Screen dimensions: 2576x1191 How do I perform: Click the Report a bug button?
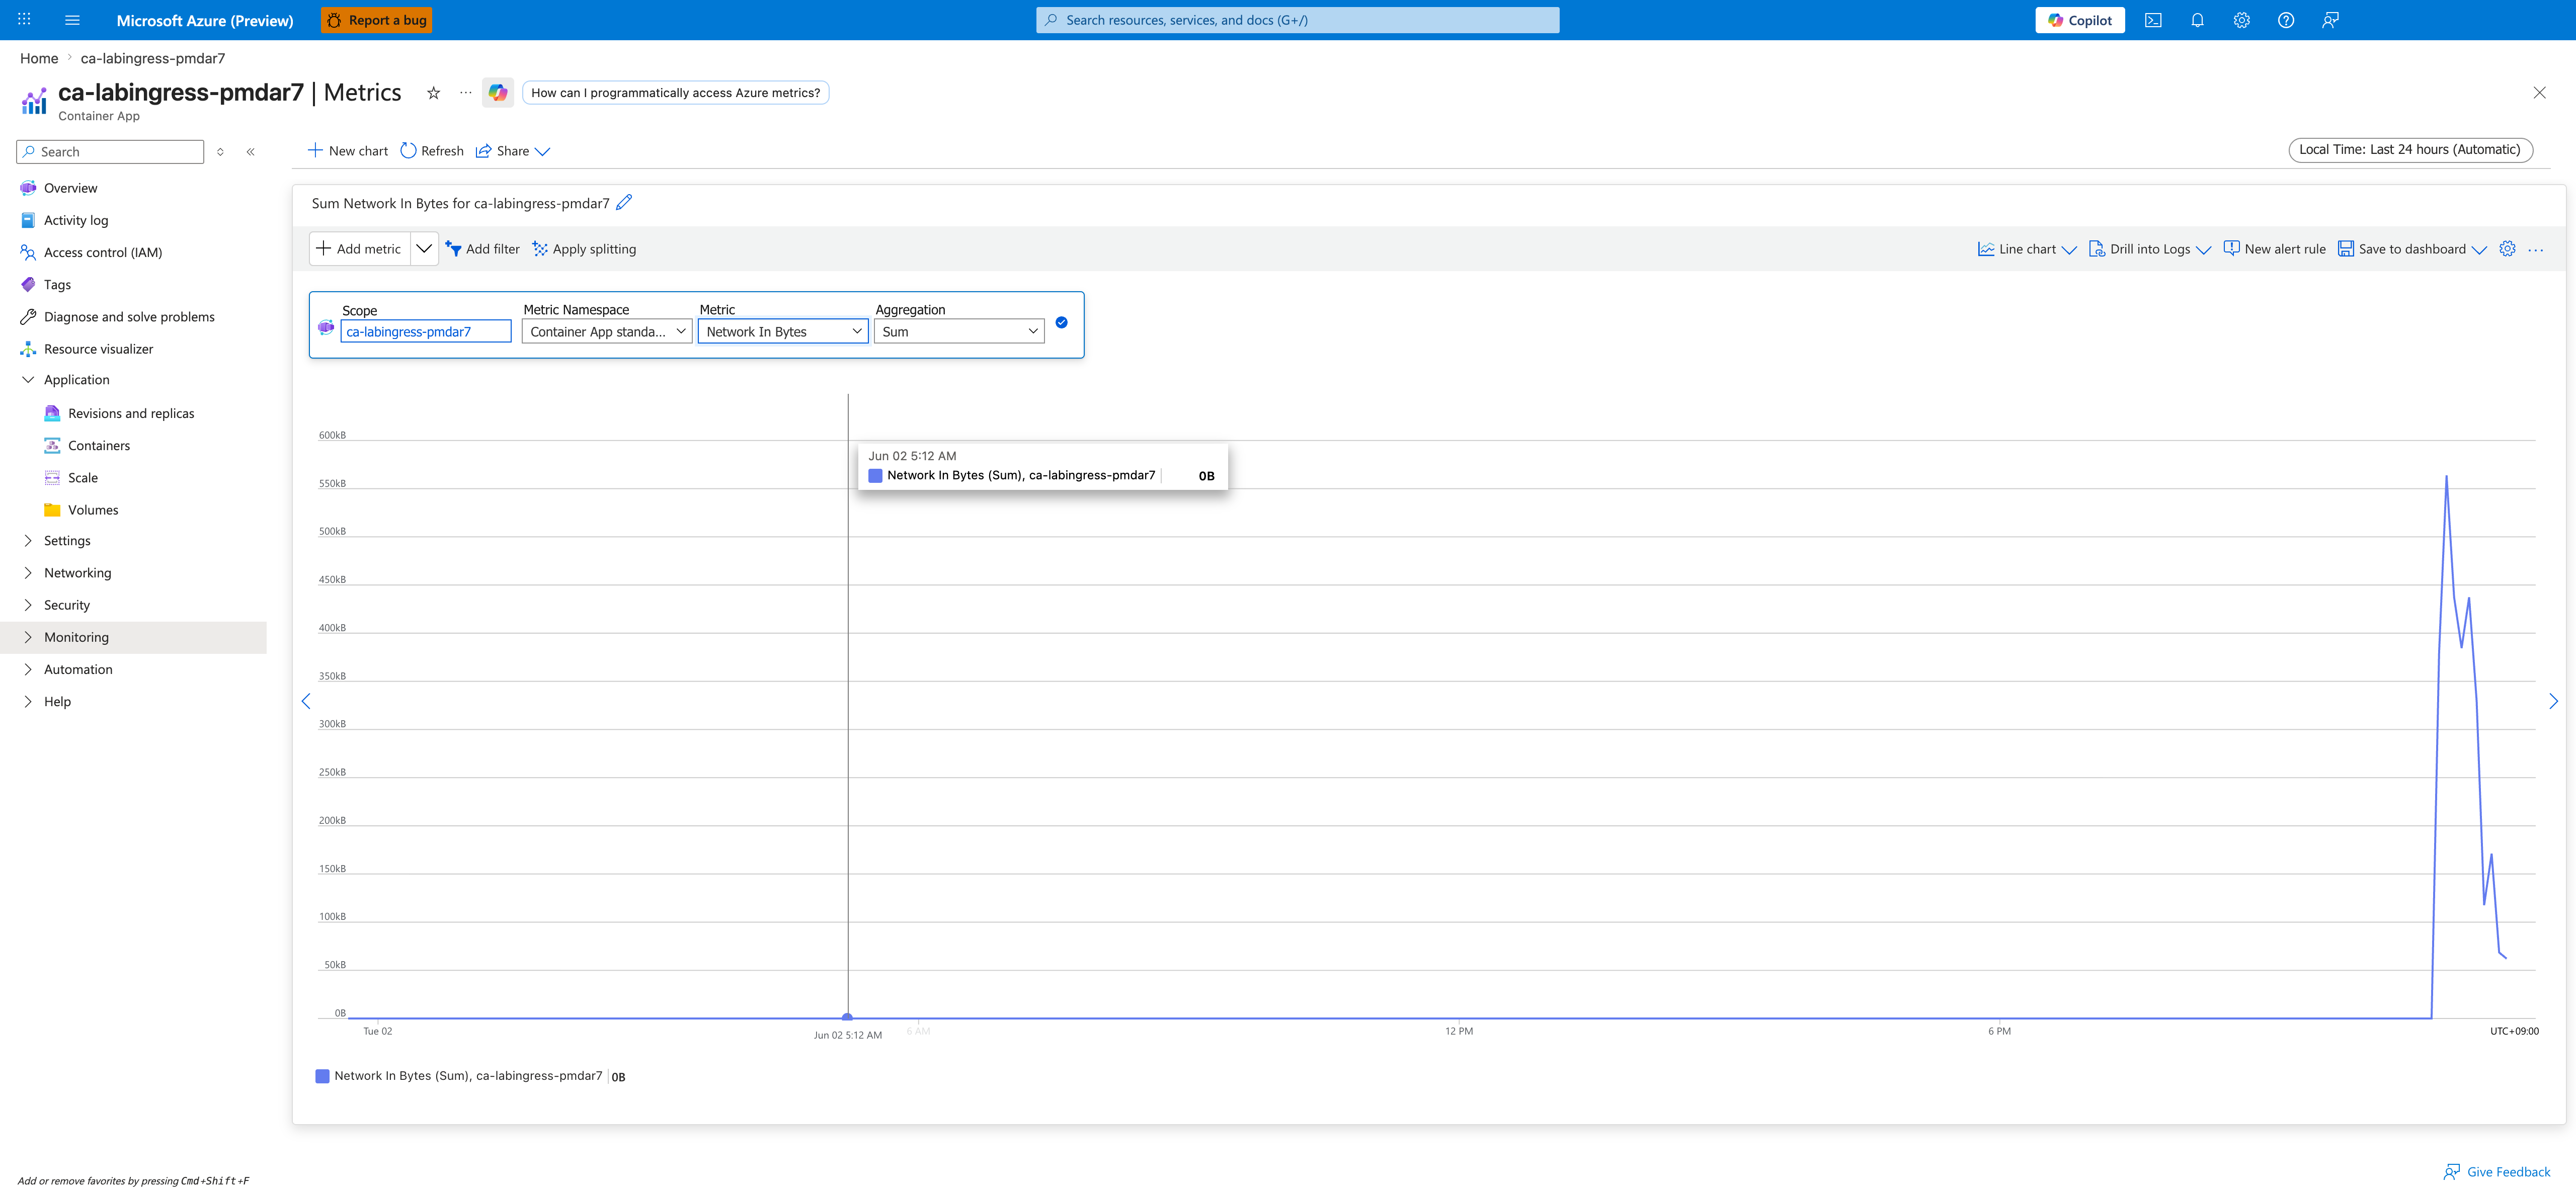[377, 20]
